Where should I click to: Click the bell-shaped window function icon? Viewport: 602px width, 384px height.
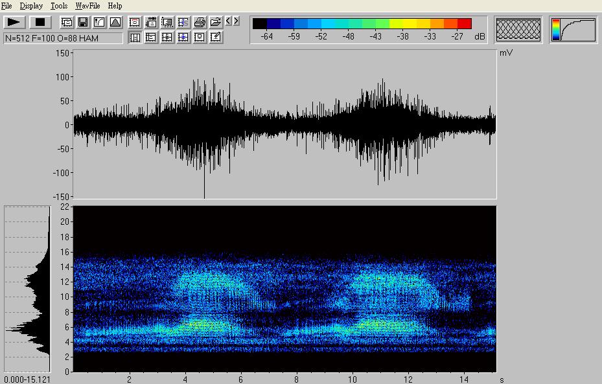click(115, 23)
